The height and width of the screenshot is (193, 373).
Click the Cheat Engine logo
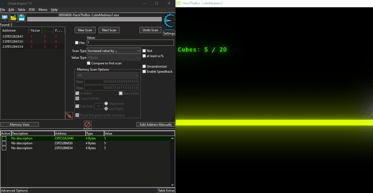click(169, 22)
